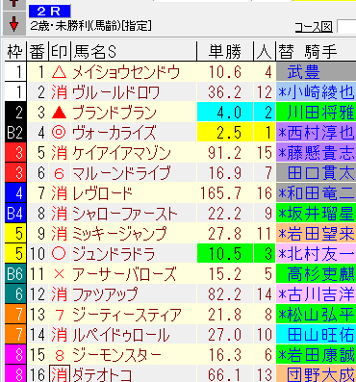
Task: Click the 消 mark for ルペイドゥロール
Action: [x=60, y=335]
